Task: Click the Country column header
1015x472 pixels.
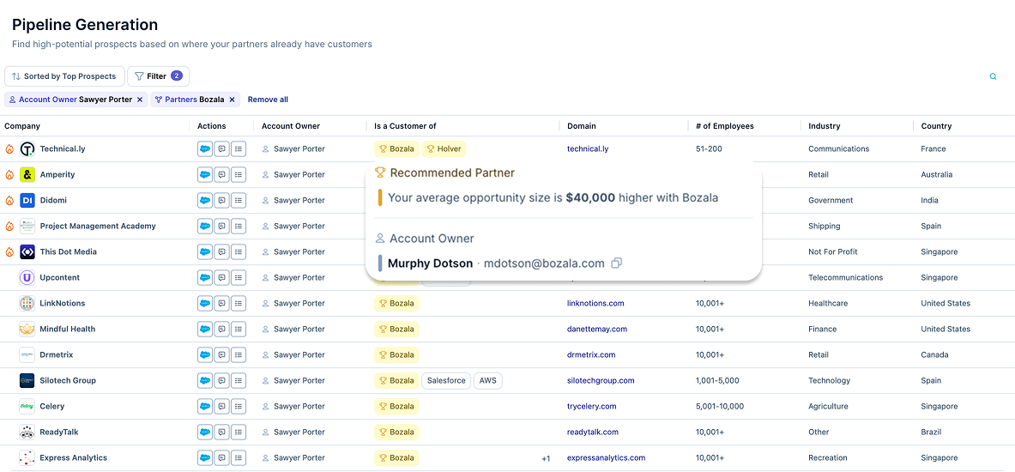Action: click(x=936, y=126)
